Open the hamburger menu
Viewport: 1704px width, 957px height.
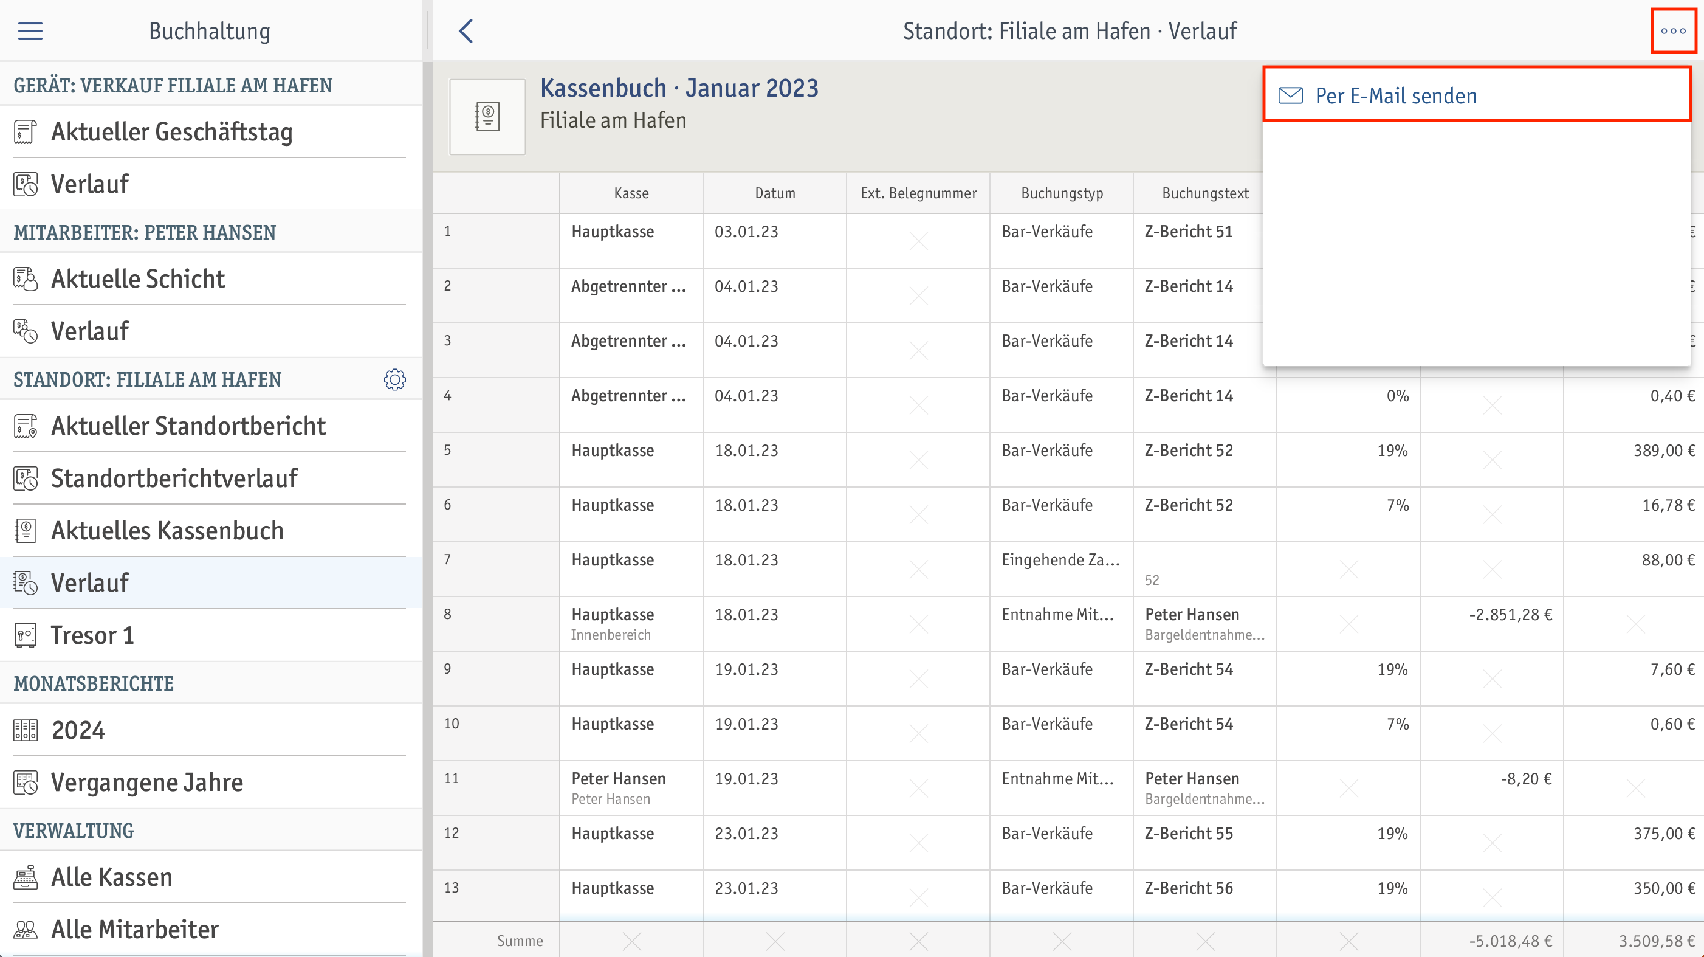(30, 30)
